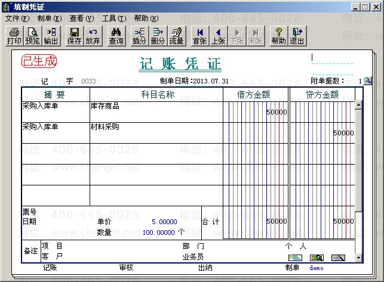Click the voucher number 0033

[x=88, y=81]
